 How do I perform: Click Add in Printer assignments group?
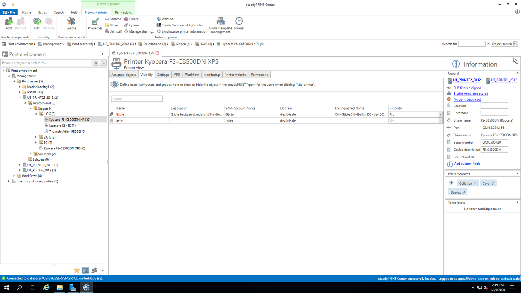point(8,24)
